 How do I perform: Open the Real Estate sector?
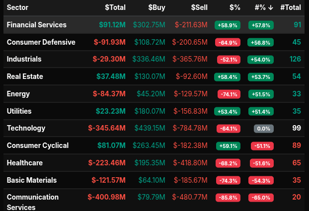(x=25, y=76)
